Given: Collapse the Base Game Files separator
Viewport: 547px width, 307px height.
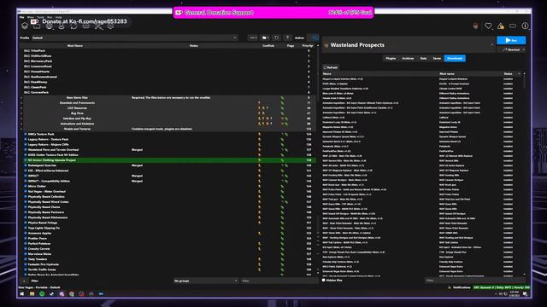Looking at the screenshot, I should [21, 98].
